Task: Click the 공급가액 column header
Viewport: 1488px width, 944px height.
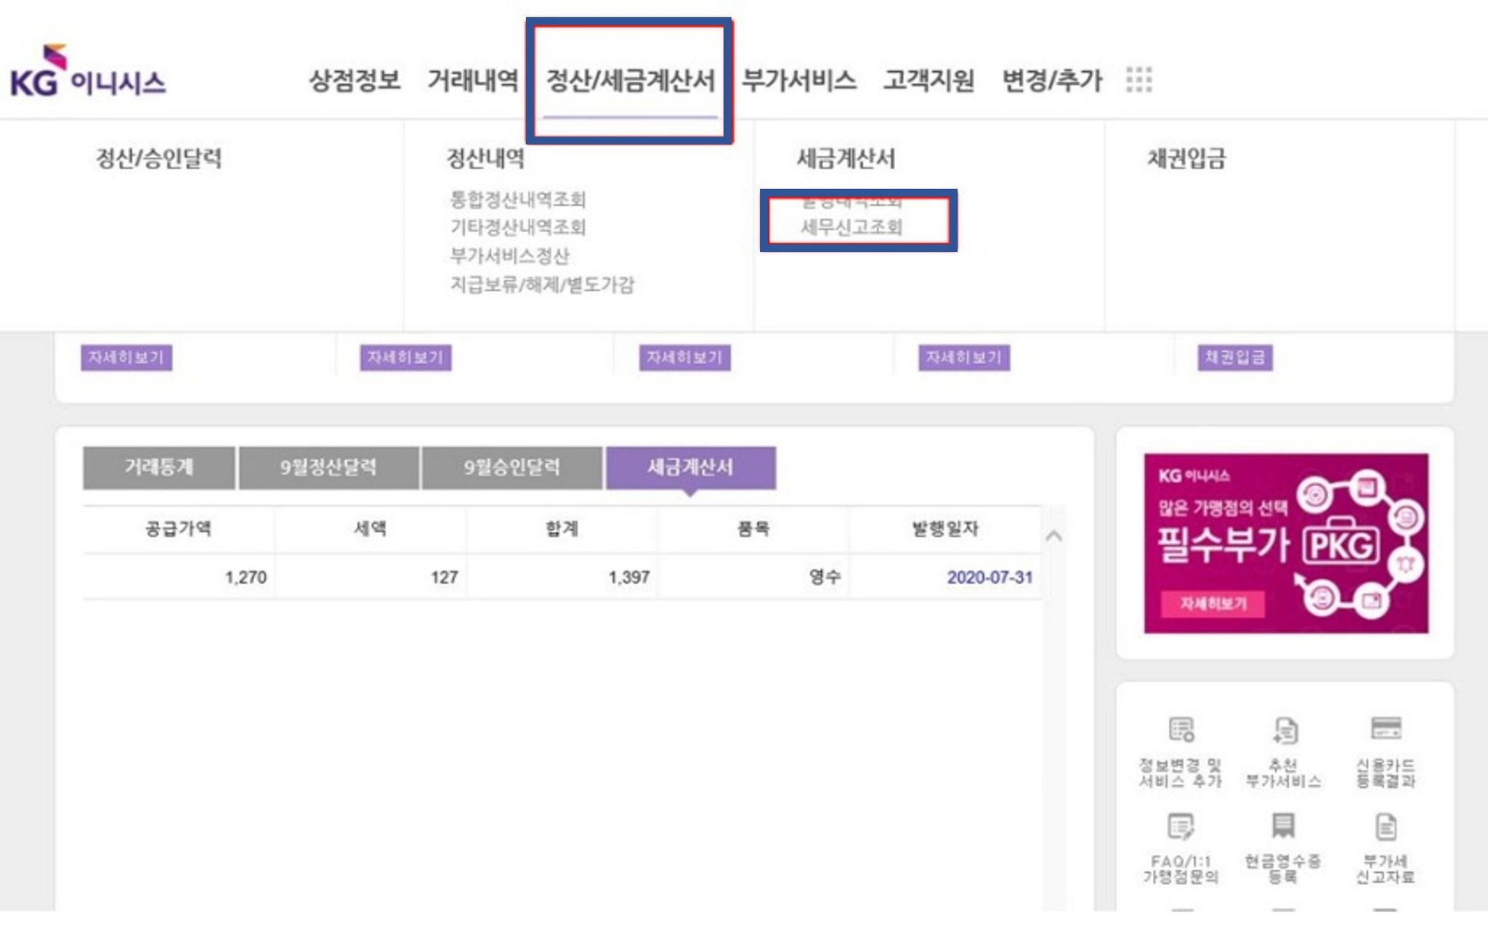Action: [178, 528]
